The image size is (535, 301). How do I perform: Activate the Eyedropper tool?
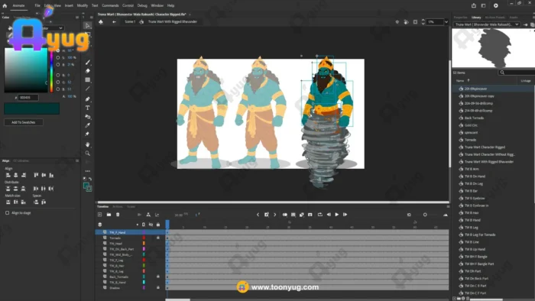pyautogui.click(x=88, y=125)
